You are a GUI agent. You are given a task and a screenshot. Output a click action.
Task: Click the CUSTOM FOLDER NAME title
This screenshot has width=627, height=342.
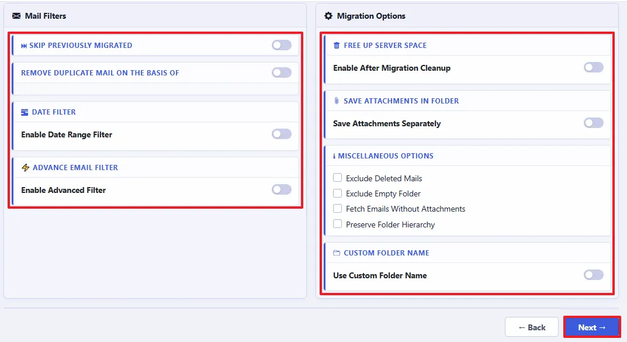[x=387, y=253]
